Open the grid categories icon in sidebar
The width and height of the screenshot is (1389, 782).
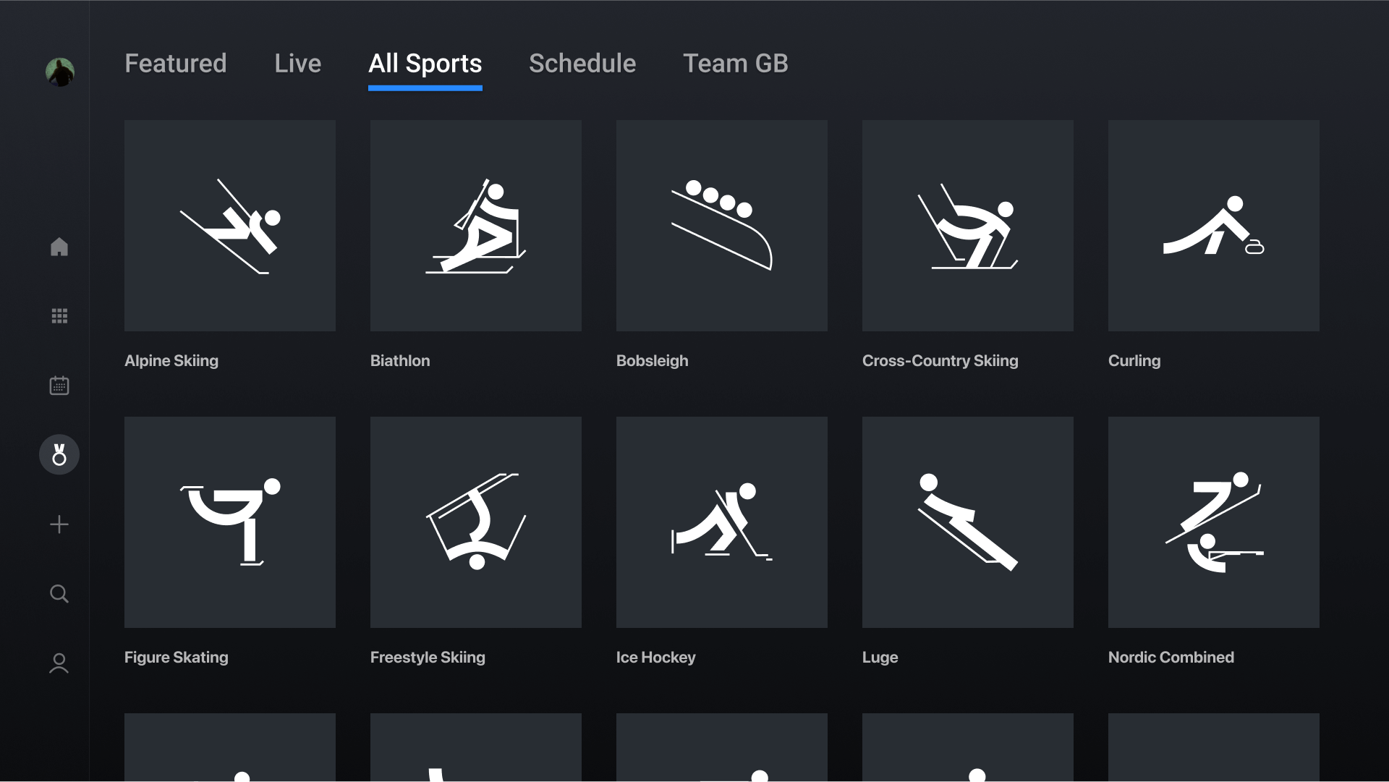pos(59,316)
